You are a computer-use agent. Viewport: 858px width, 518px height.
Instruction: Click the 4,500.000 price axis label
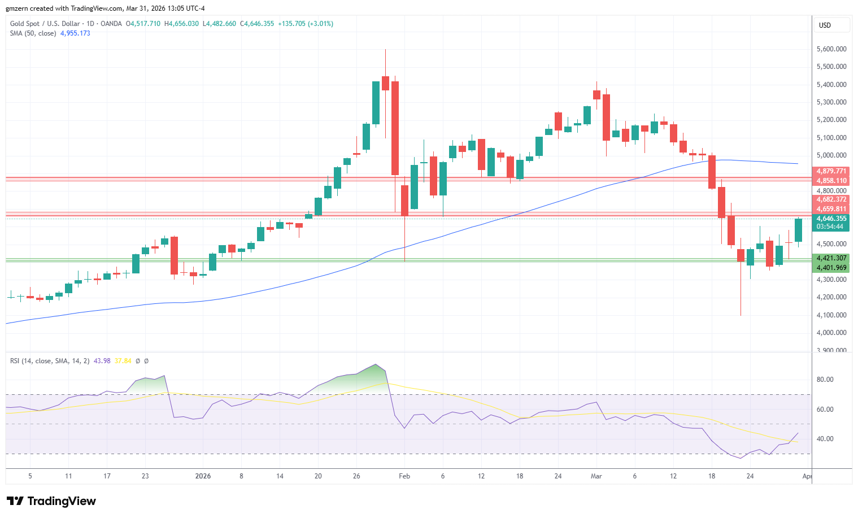tap(831, 244)
